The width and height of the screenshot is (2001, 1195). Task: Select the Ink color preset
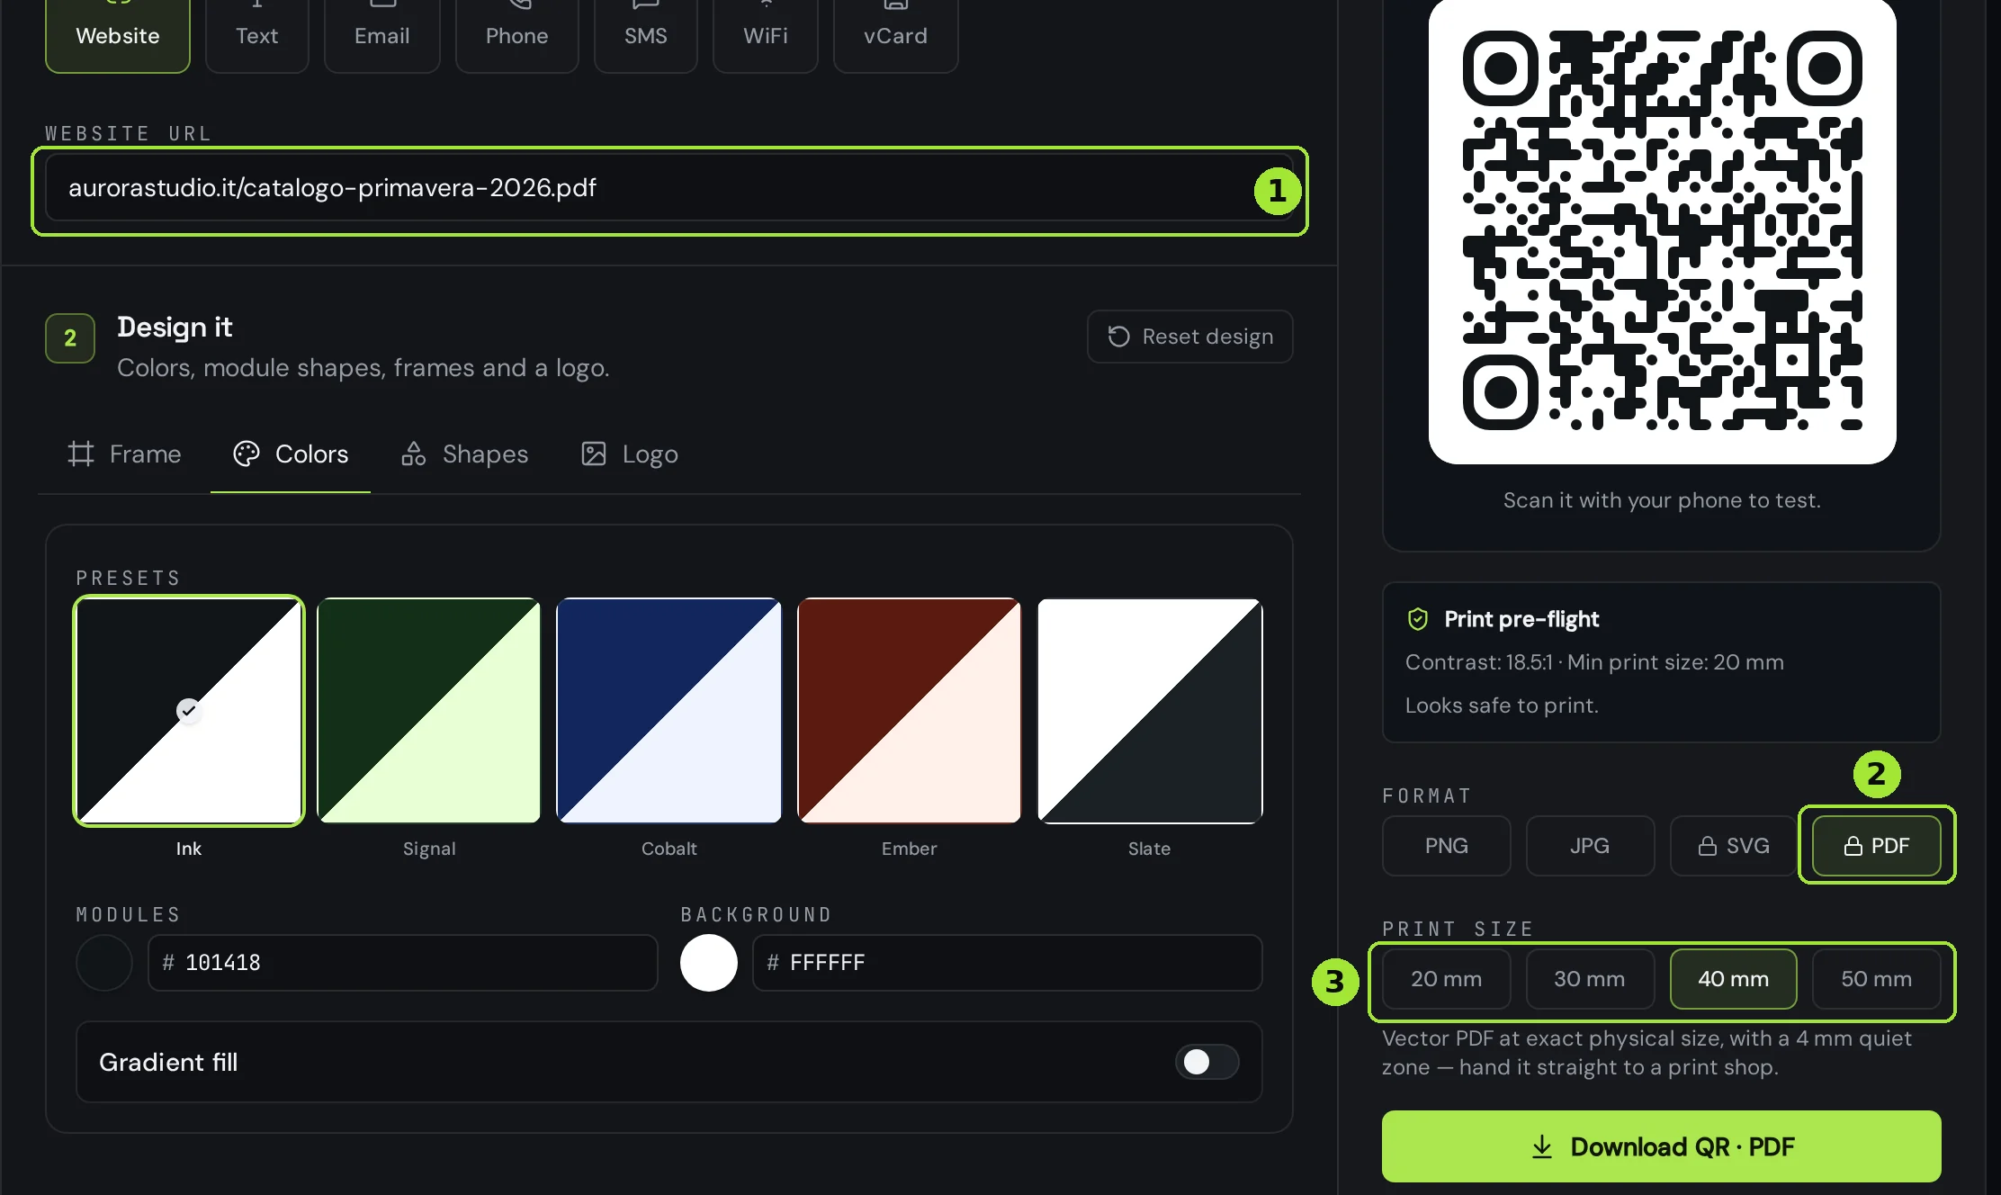coord(189,711)
